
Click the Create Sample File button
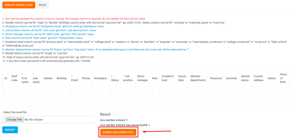[x=19, y=5]
